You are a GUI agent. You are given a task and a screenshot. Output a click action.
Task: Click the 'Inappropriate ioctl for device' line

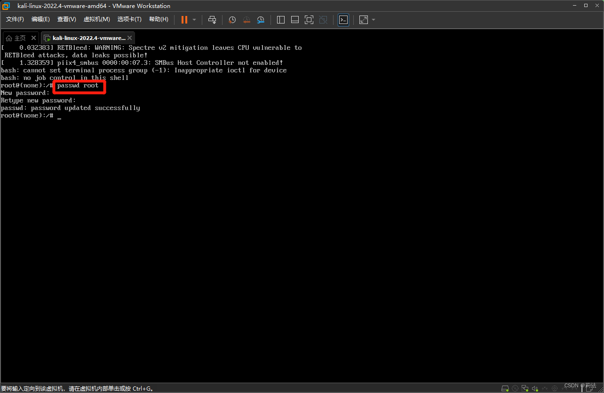[144, 70]
